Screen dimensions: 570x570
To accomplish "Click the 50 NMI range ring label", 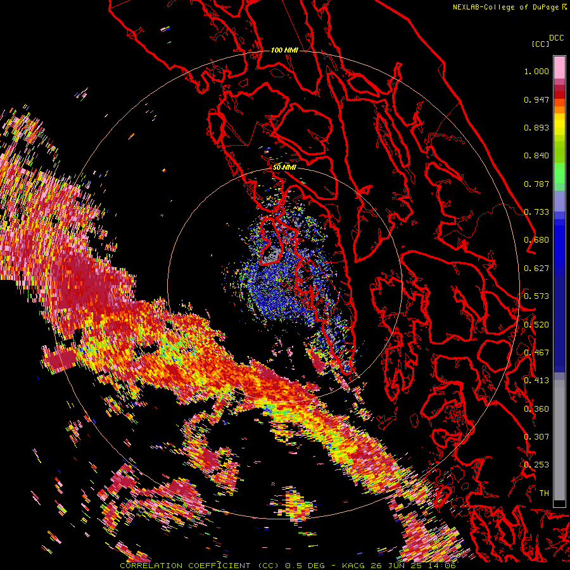I will pos(284,167).
